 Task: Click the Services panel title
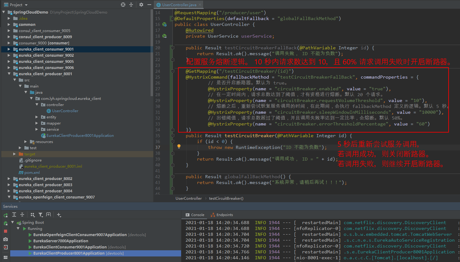pyautogui.click(x=10, y=207)
